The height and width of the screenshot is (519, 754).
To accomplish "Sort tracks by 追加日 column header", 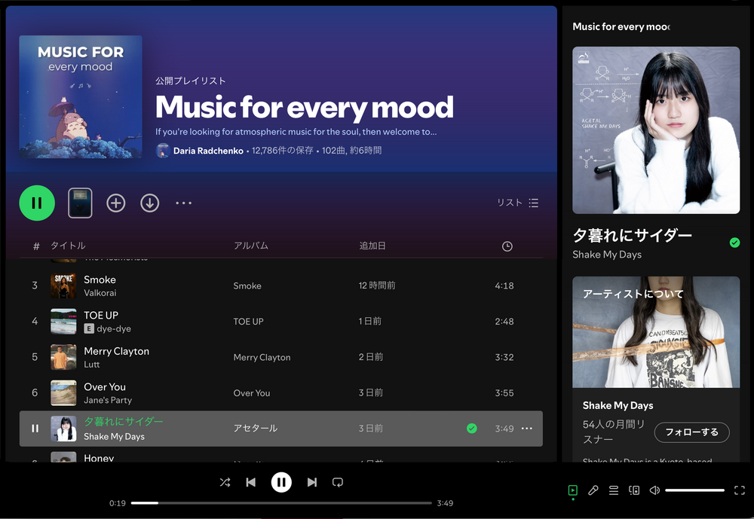I will tap(372, 246).
